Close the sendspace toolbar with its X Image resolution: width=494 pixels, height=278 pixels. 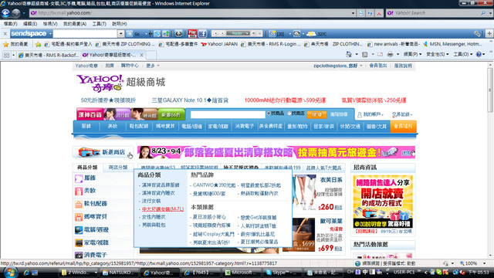5,33
